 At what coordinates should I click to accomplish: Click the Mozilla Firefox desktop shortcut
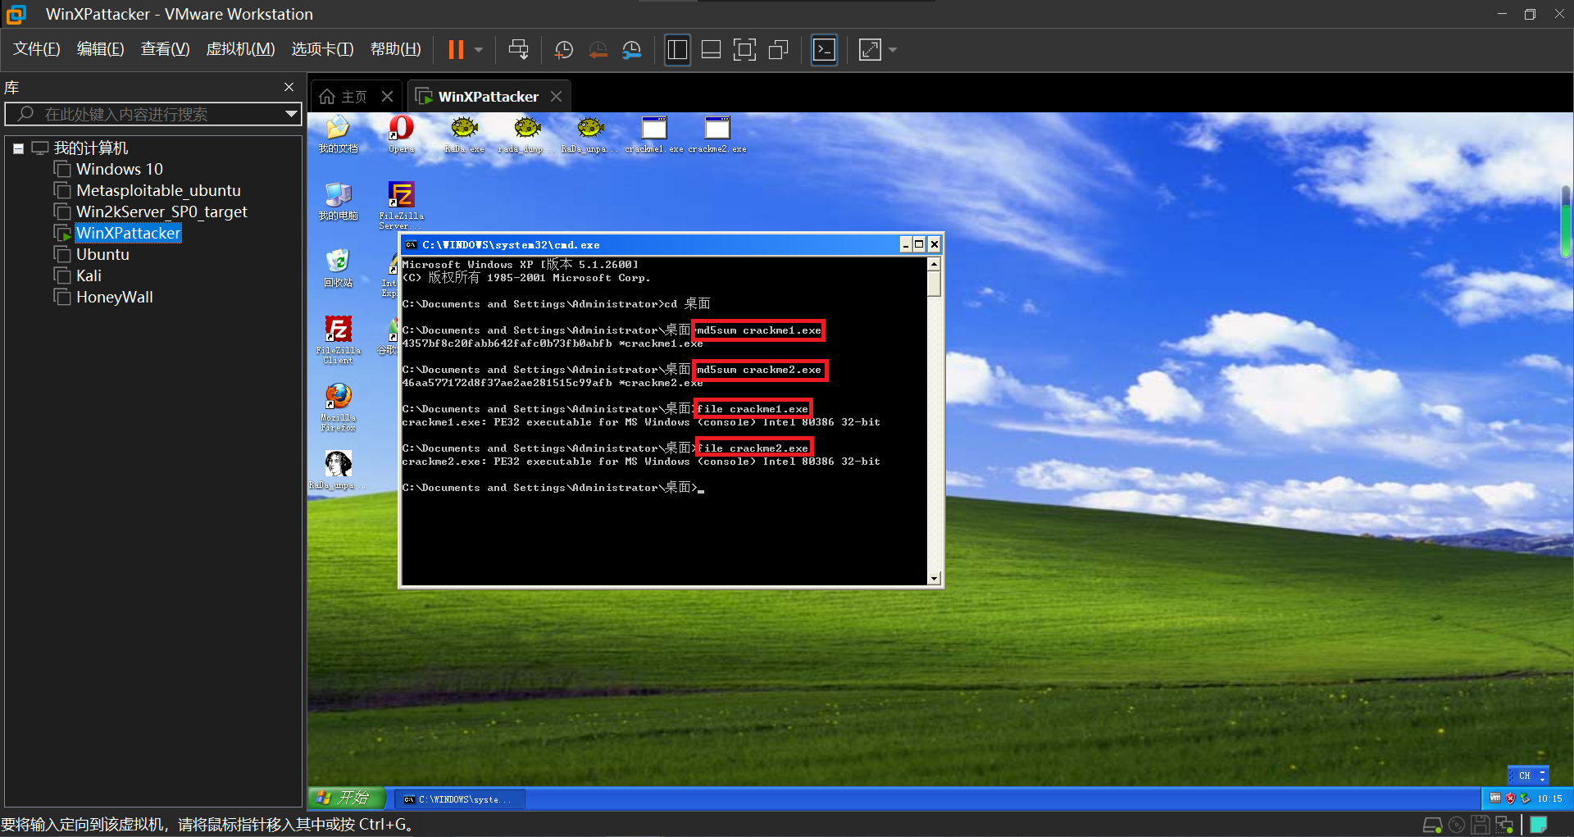pos(338,407)
